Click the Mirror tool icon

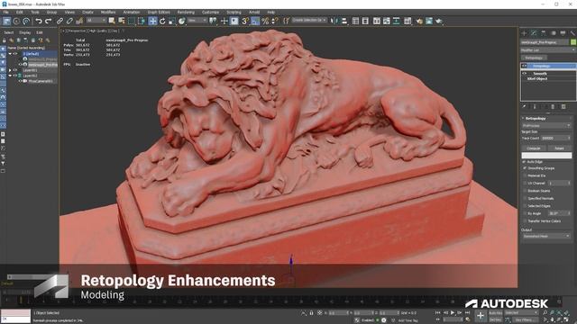point(334,22)
